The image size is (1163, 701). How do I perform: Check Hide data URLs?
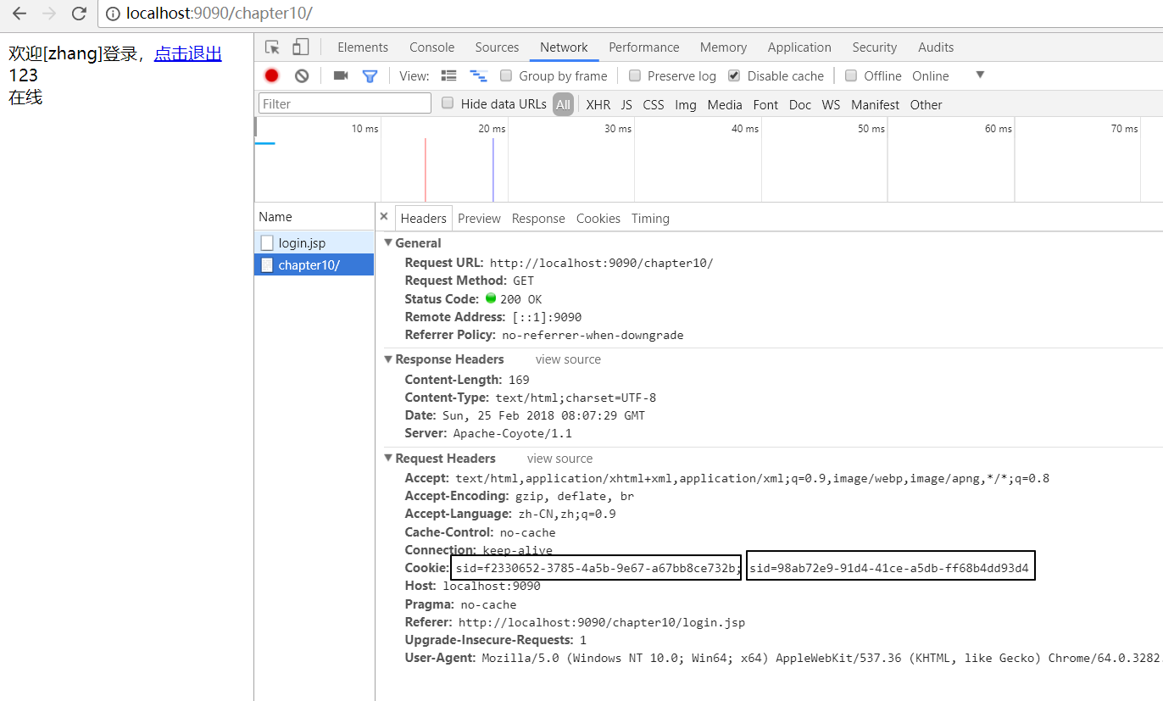(448, 103)
